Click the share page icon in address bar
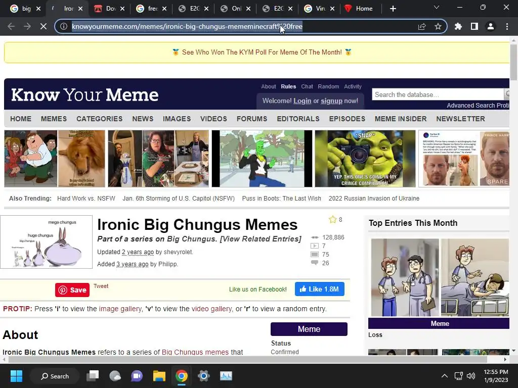The width and height of the screenshot is (518, 388). click(422, 26)
